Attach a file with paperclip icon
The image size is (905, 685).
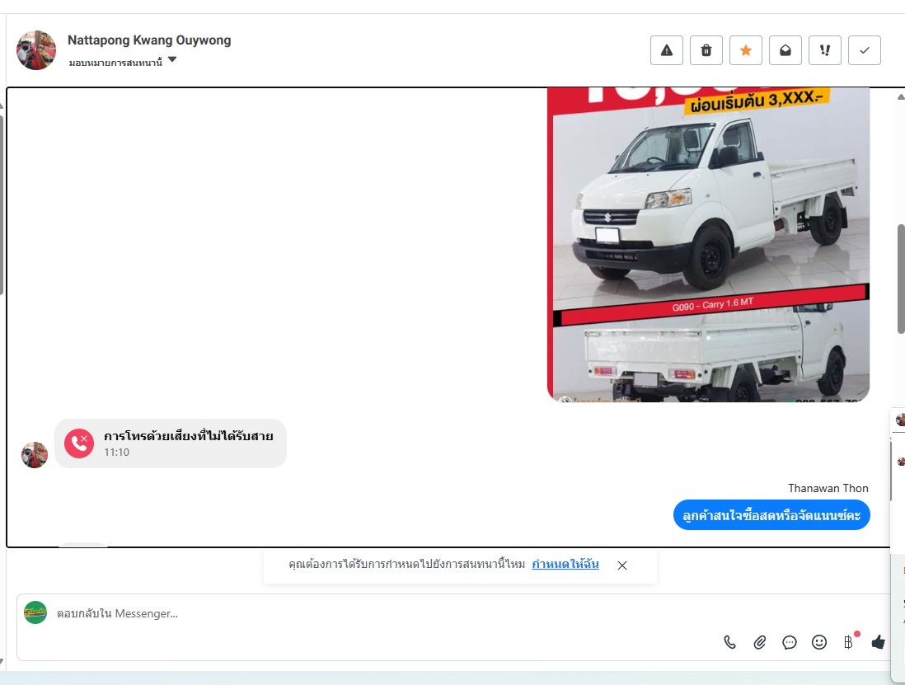(x=760, y=642)
